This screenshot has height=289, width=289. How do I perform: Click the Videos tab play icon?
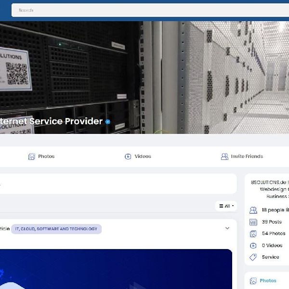point(128,157)
